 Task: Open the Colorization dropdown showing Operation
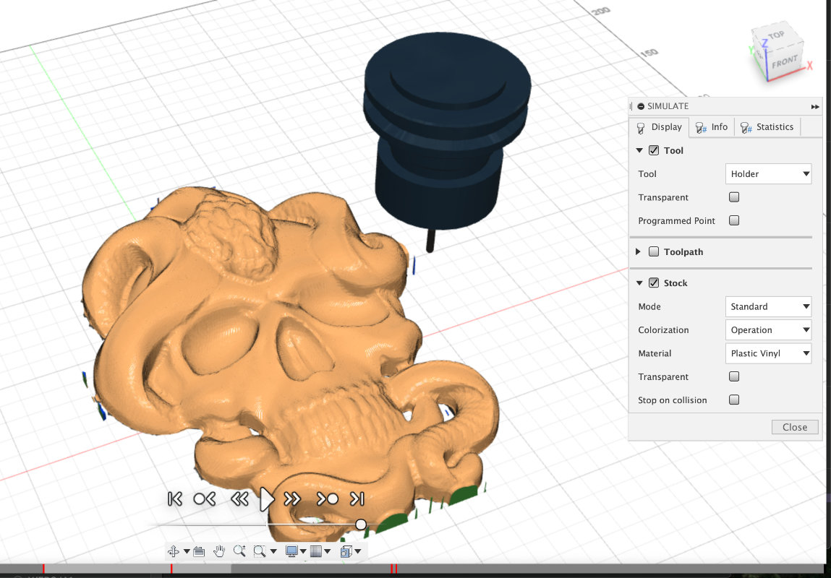tap(769, 329)
